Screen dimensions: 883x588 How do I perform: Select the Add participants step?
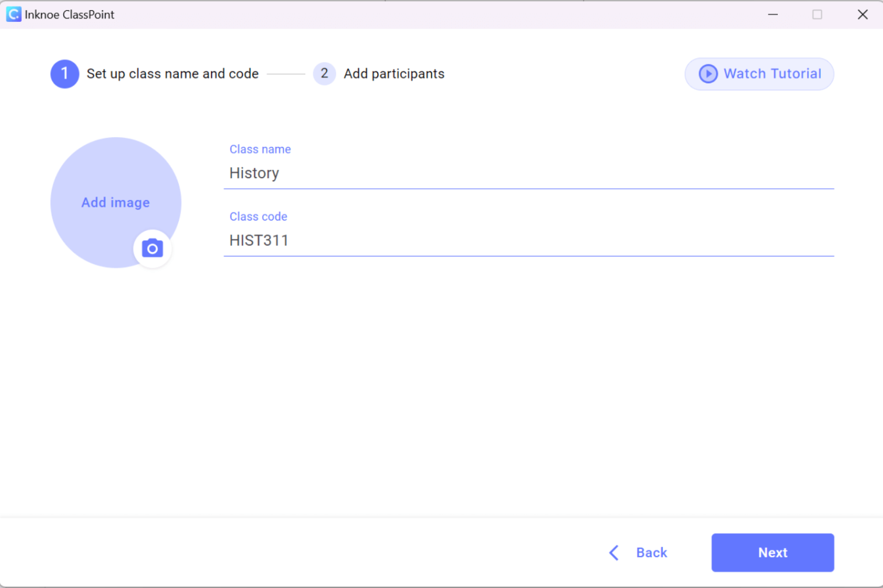pyautogui.click(x=394, y=73)
